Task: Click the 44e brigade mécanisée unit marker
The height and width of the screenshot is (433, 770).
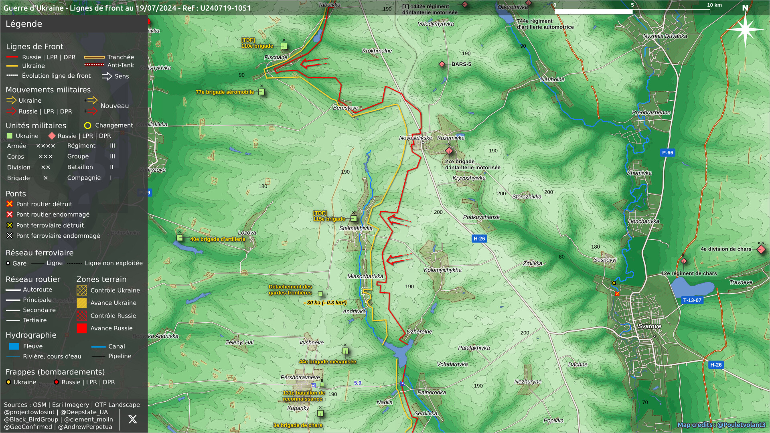Action: (345, 351)
